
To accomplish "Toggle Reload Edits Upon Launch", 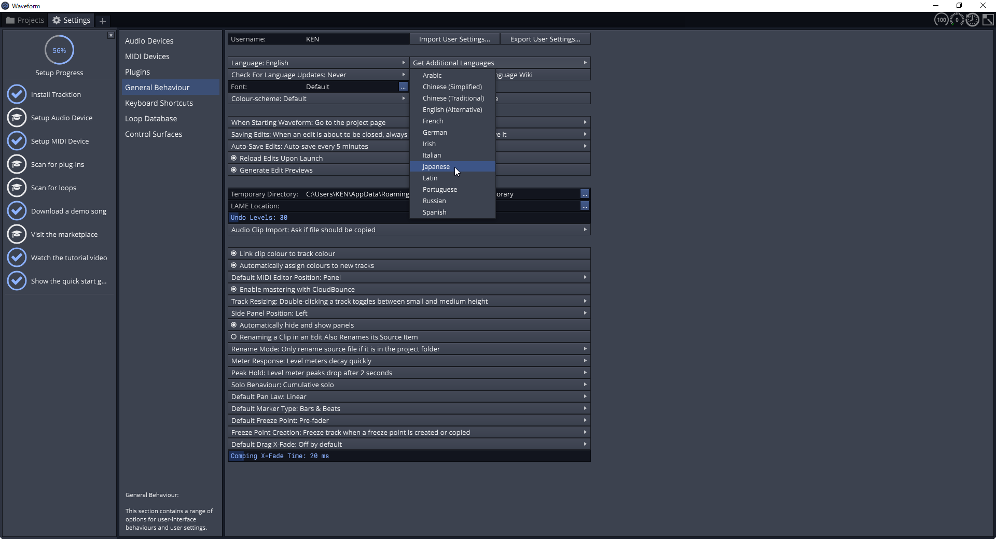I will coord(319,158).
